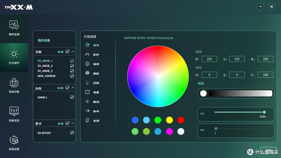This screenshot has width=281, height=158.
Task: Click the R value input field
Action: 209,59
